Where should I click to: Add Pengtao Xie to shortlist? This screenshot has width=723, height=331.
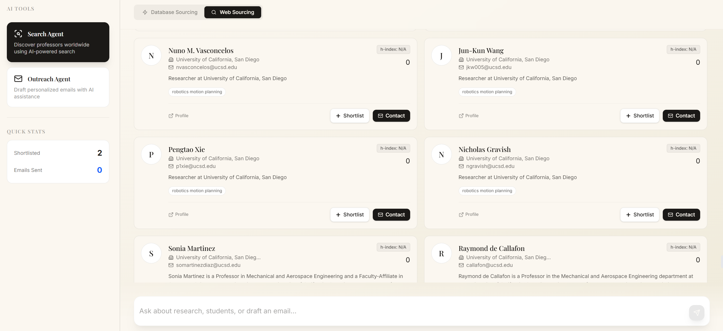pos(350,215)
